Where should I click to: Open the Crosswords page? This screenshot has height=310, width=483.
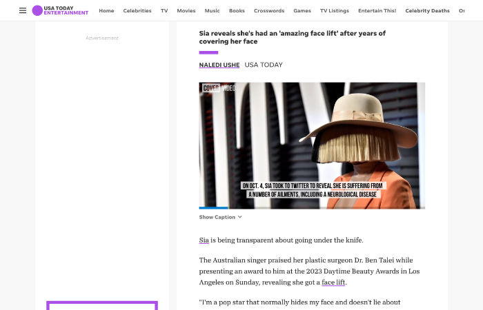tap(269, 11)
